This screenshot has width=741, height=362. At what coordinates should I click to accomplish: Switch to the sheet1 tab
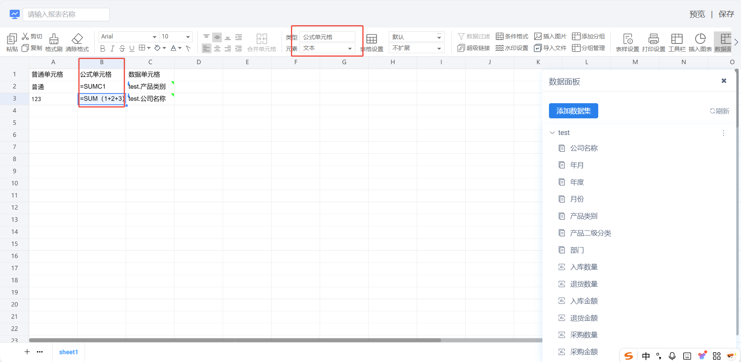pos(68,352)
